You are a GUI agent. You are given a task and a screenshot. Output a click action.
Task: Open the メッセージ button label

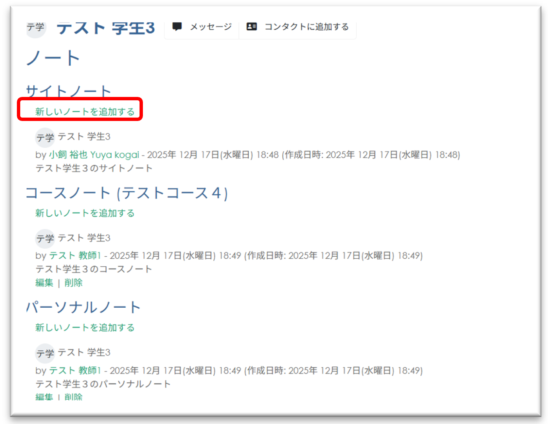tap(210, 27)
